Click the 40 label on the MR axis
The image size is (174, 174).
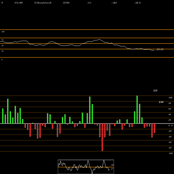pos(170,114)
